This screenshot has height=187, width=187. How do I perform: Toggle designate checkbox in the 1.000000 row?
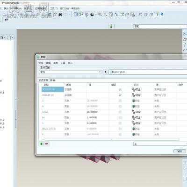[120, 117]
